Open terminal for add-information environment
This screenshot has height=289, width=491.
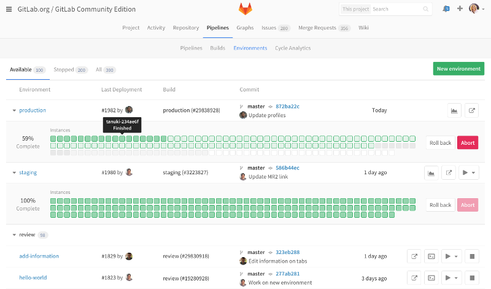pyautogui.click(x=431, y=256)
